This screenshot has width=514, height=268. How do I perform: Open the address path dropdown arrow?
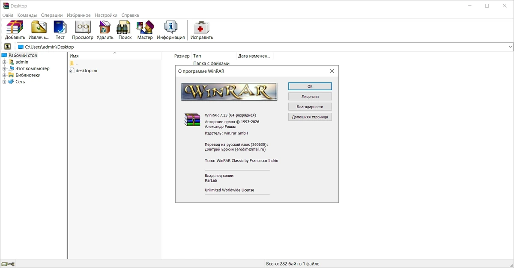click(x=510, y=47)
